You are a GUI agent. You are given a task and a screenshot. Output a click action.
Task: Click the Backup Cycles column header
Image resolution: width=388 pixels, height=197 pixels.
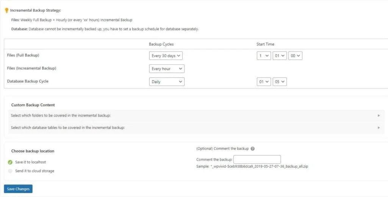[161, 44]
